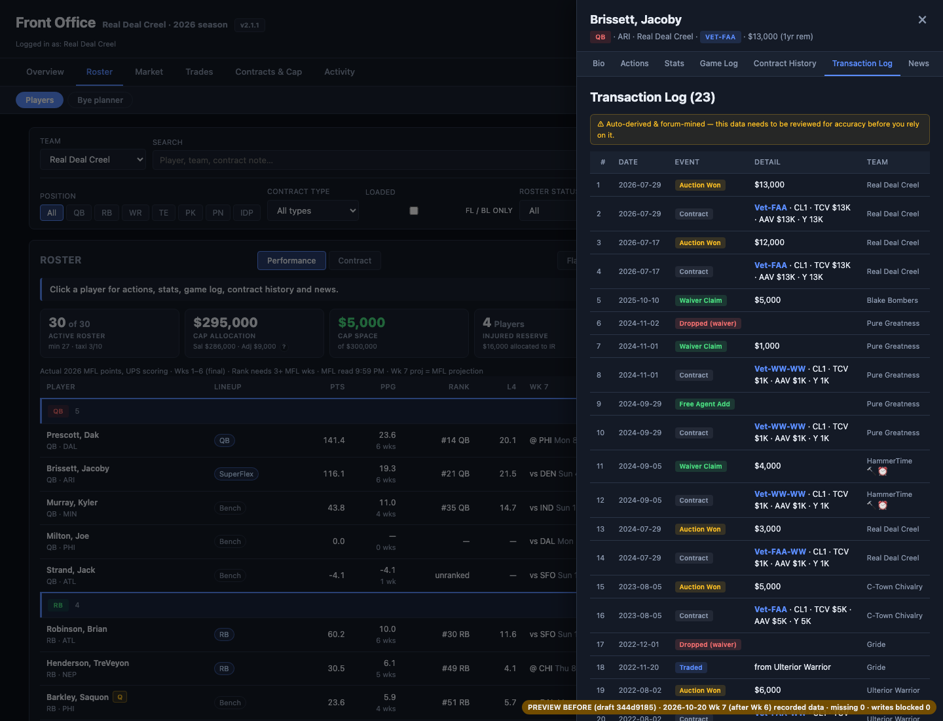This screenshot has height=721, width=943.
Task: Toggle the IDP position filter chip
Action: (247, 213)
